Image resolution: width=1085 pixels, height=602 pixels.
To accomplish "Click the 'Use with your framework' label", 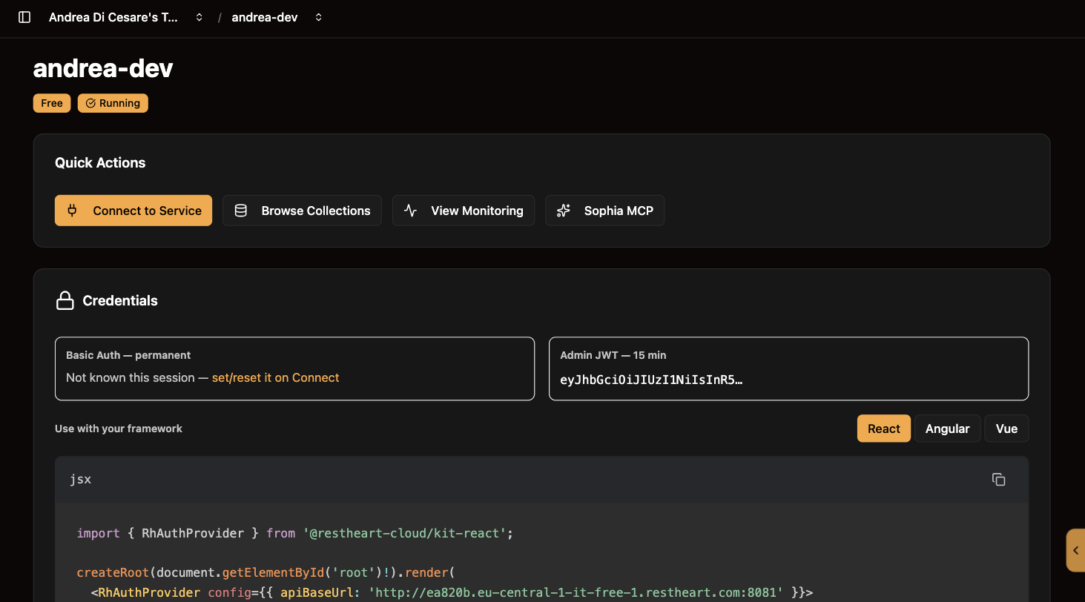I will (119, 429).
